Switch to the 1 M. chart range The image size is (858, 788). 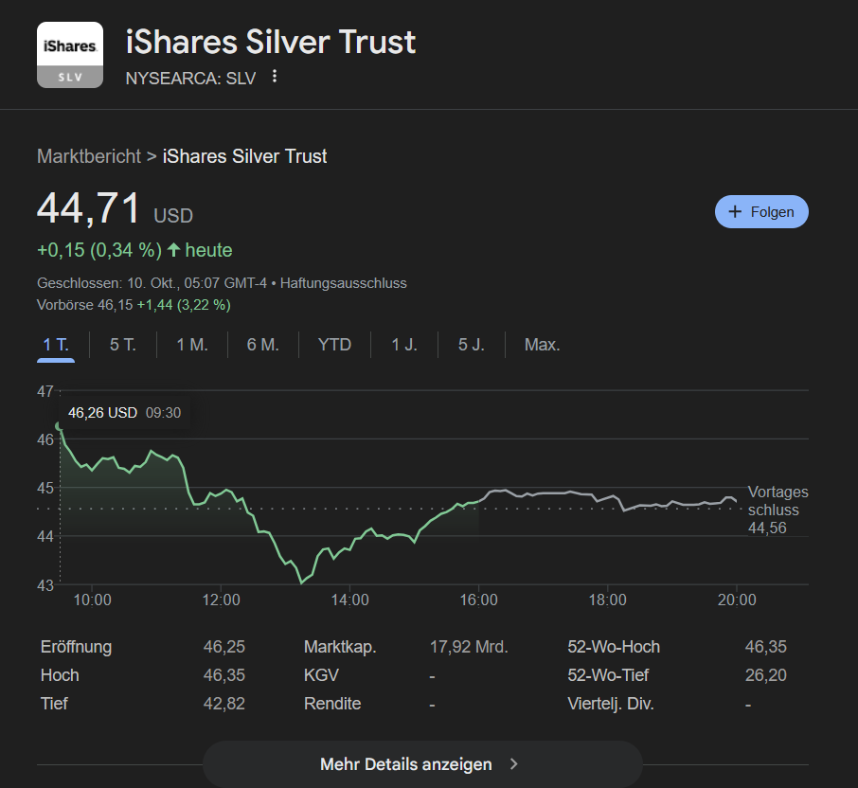(x=192, y=345)
